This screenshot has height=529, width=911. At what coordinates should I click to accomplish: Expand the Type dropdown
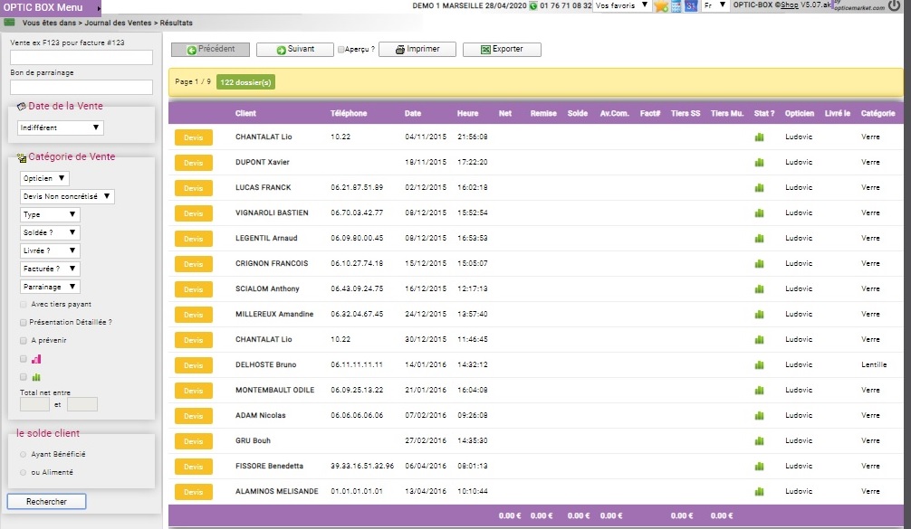click(50, 214)
